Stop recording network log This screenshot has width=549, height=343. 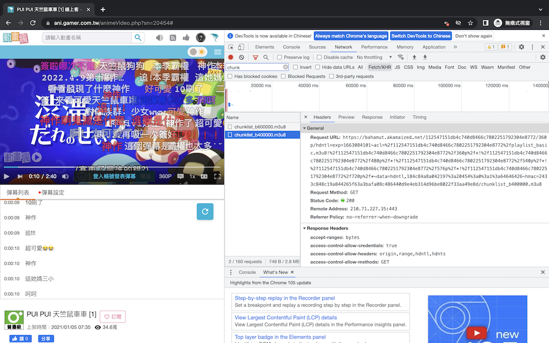click(231, 57)
